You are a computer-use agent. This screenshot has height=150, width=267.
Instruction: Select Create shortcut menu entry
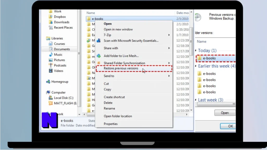114,97
